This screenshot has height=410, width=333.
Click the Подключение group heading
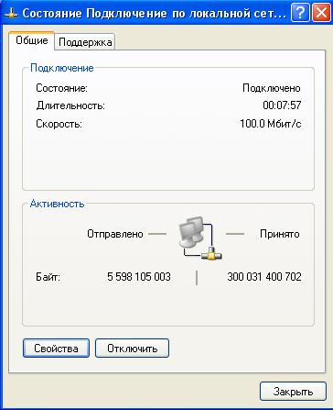pos(61,68)
